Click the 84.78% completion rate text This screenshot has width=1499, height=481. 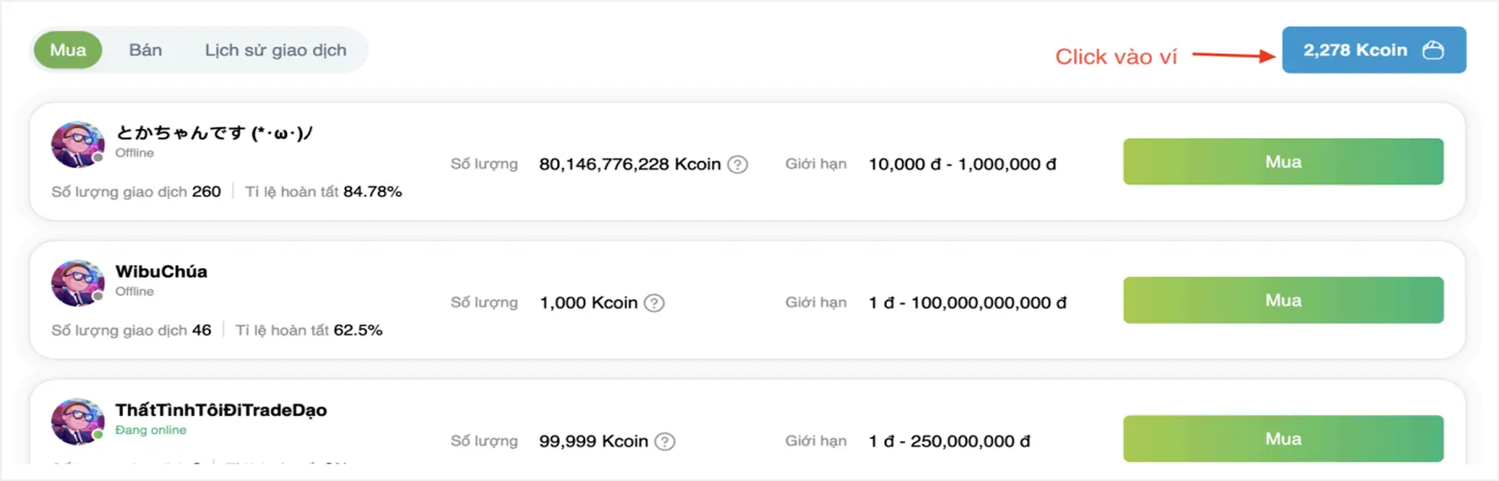coord(372,192)
